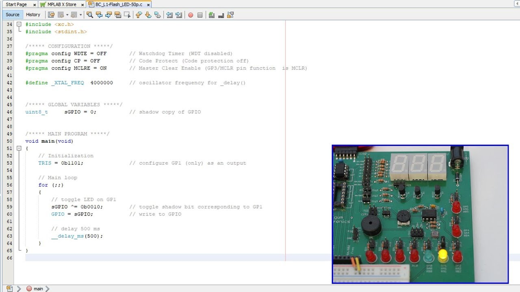Switch to the Start Page tab
The height and width of the screenshot is (292, 520).
(17, 4)
